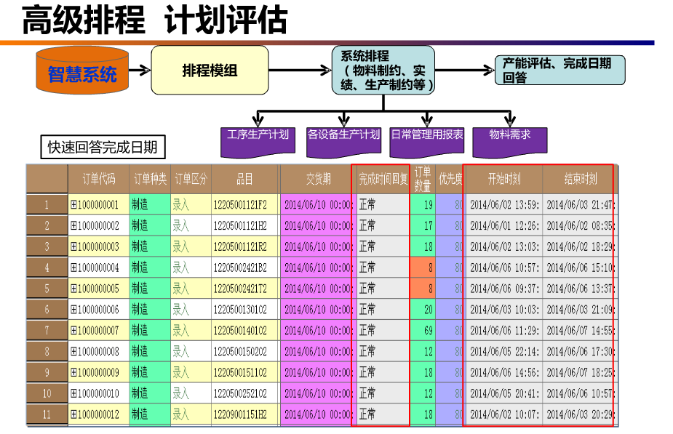Expand order 1000000001 with plus icon

click(73, 205)
